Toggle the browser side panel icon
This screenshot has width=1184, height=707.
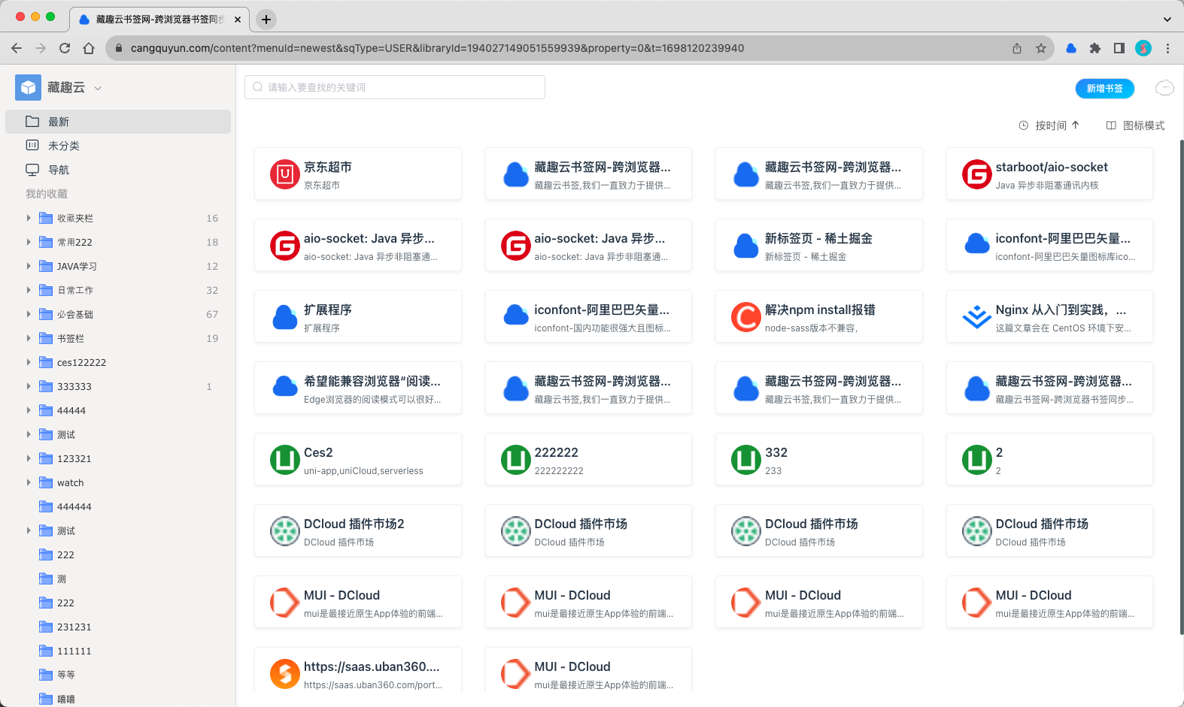click(x=1119, y=48)
